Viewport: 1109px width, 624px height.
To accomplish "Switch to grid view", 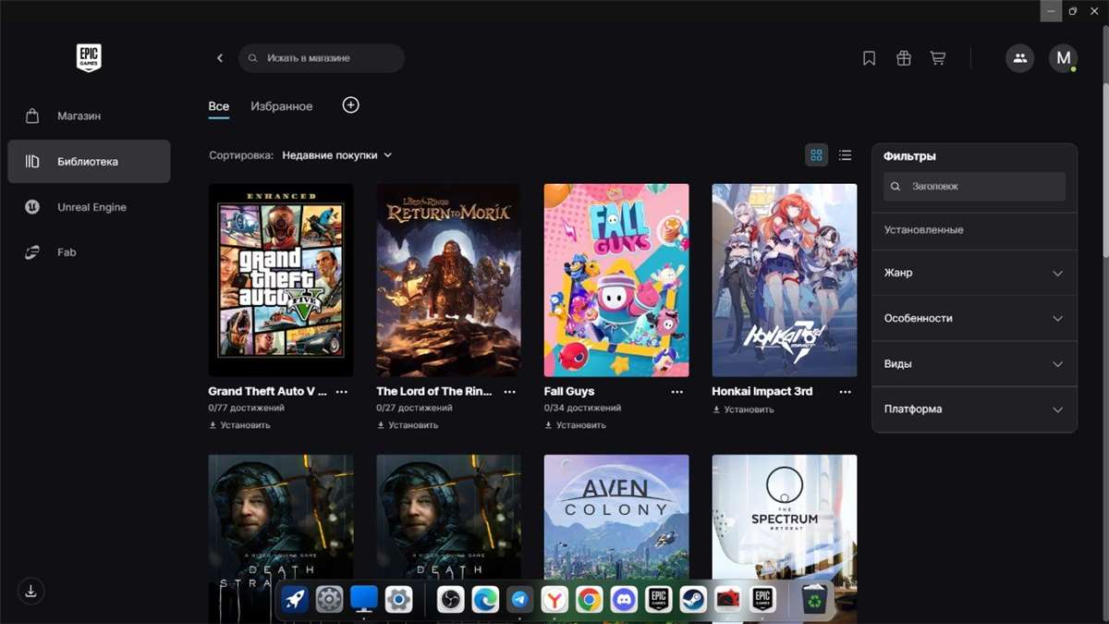I will [816, 155].
